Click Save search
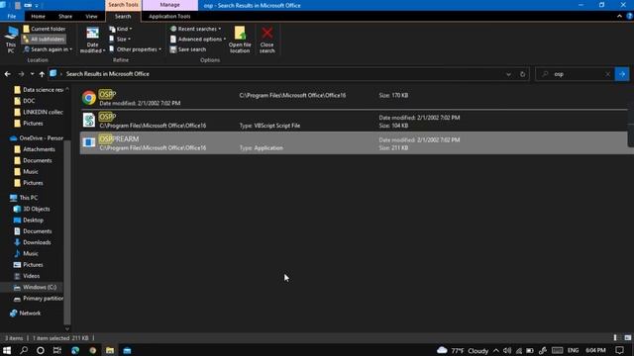This screenshot has height=356, width=634. point(188,49)
